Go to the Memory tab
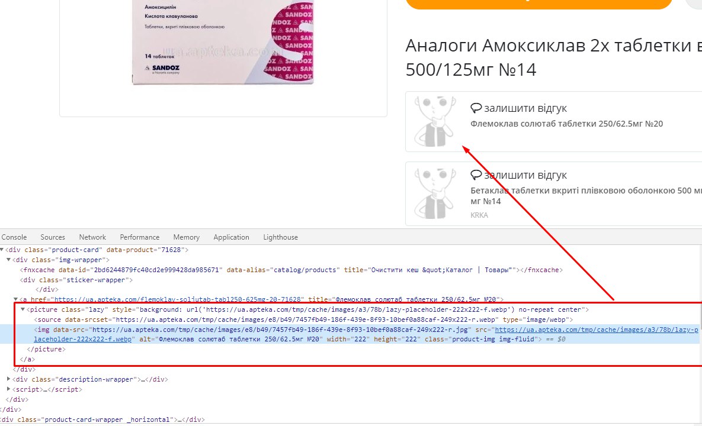The width and height of the screenshot is (702, 426). (186, 237)
